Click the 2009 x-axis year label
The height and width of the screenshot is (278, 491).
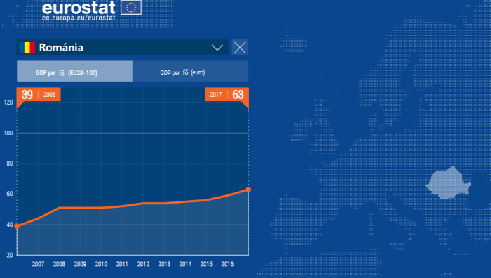80,264
